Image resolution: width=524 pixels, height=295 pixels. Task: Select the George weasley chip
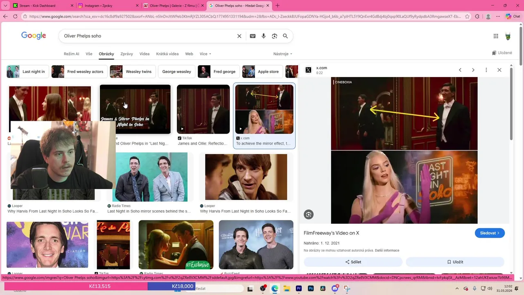(176, 71)
